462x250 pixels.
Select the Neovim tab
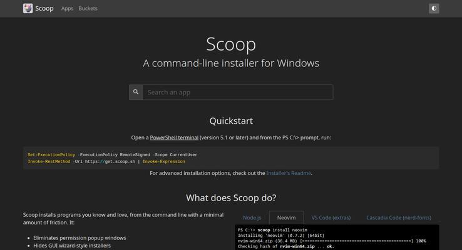286,217
